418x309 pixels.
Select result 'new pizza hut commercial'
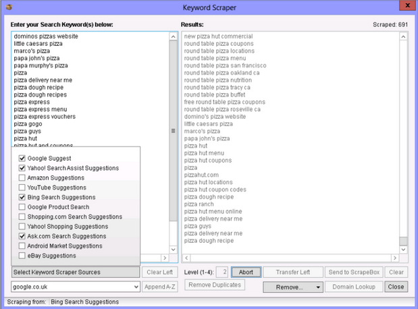(x=218, y=36)
